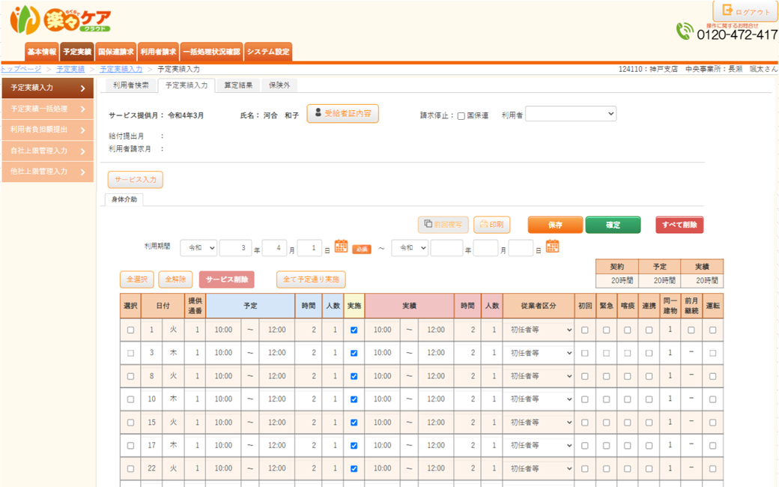Expand start date era 令和 dropdown
779x487 pixels.
click(x=198, y=248)
